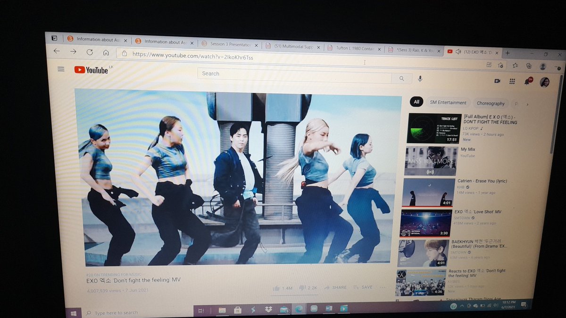Open the browser settings and more menu

(x=558, y=67)
